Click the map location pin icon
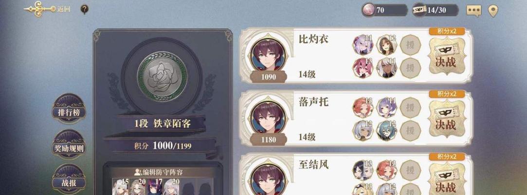This screenshot has width=527, height=195. coord(493,10)
